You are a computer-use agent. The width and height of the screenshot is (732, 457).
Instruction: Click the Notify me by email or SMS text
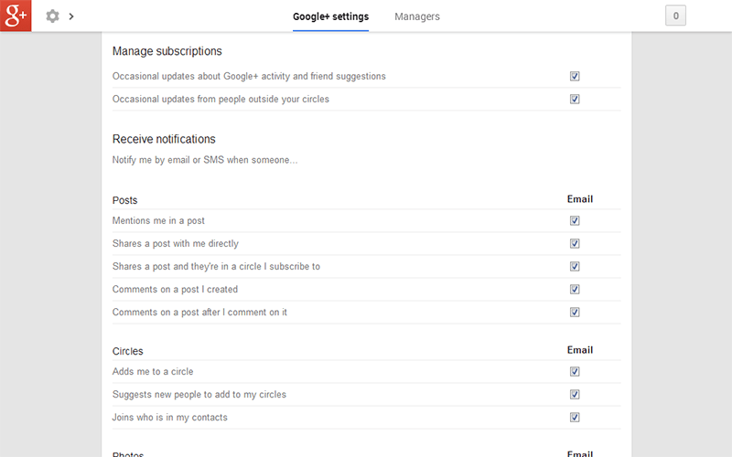(204, 160)
